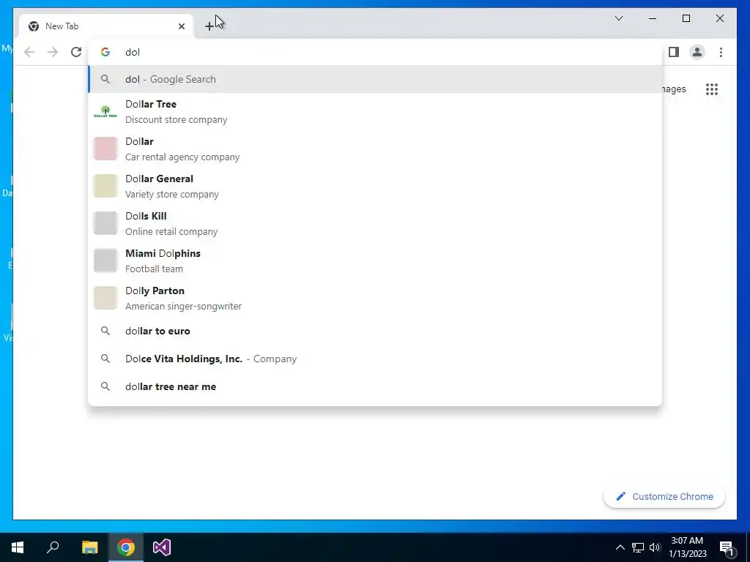Open Visual Studio from taskbar

click(162, 547)
